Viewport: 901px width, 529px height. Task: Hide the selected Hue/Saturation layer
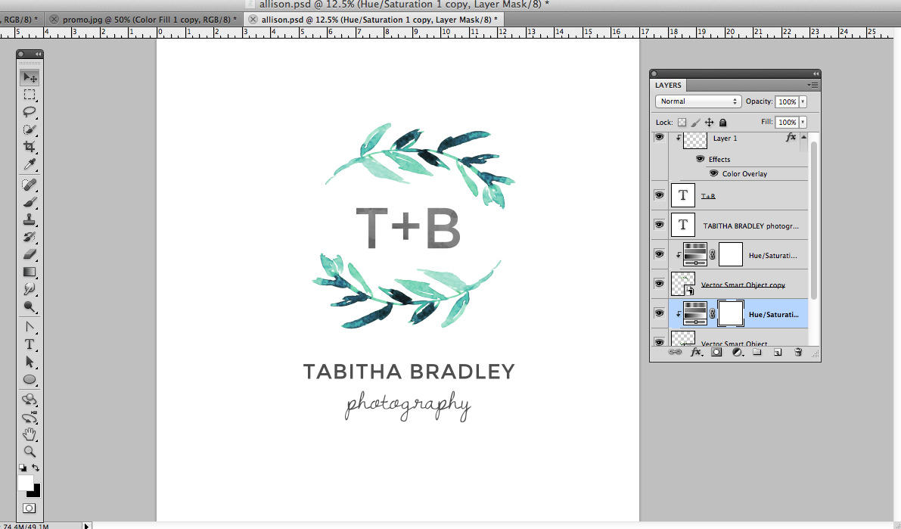659,313
